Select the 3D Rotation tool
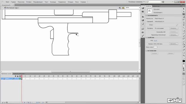 pos(184,17)
